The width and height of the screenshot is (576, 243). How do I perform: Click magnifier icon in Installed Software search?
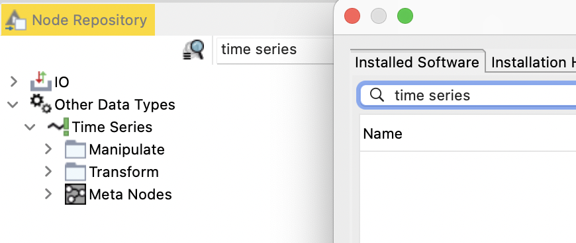377,95
